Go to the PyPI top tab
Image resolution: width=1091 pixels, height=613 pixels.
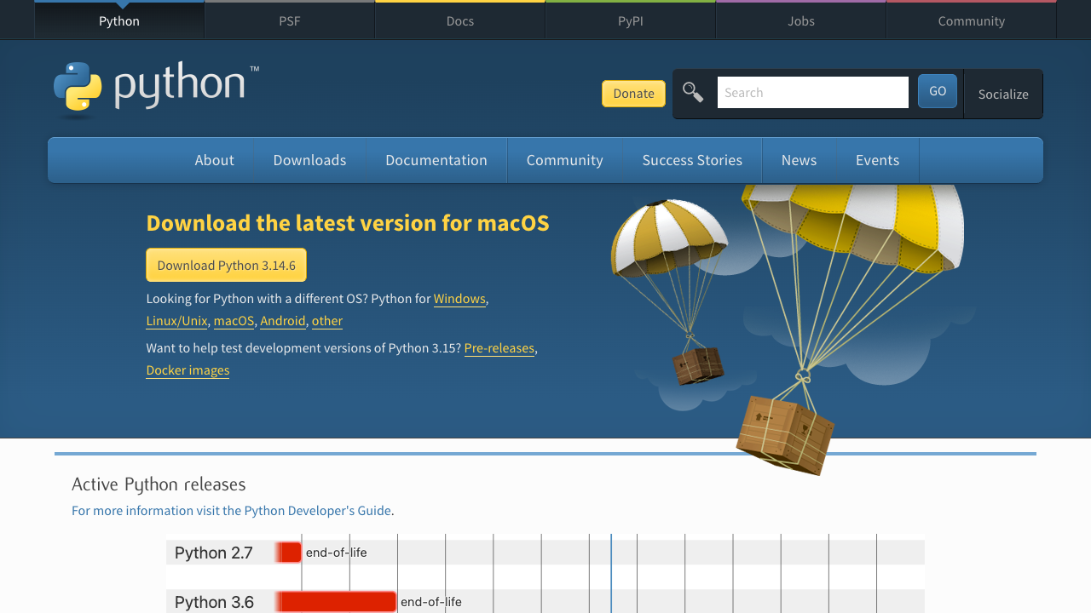coord(631,20)
